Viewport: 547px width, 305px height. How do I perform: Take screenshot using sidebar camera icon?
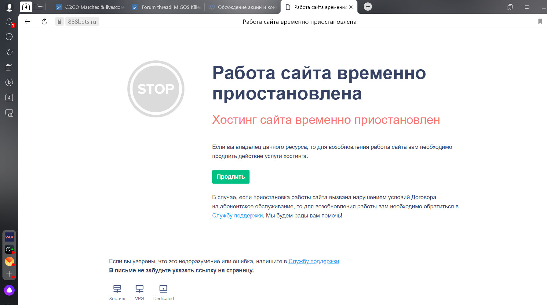(9, 113)
